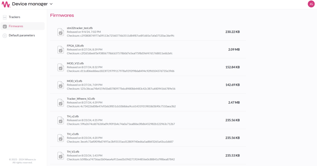This screenshot has width=317, height=166.
Task: Click the Default parameters gear icon
Action: 5,36
